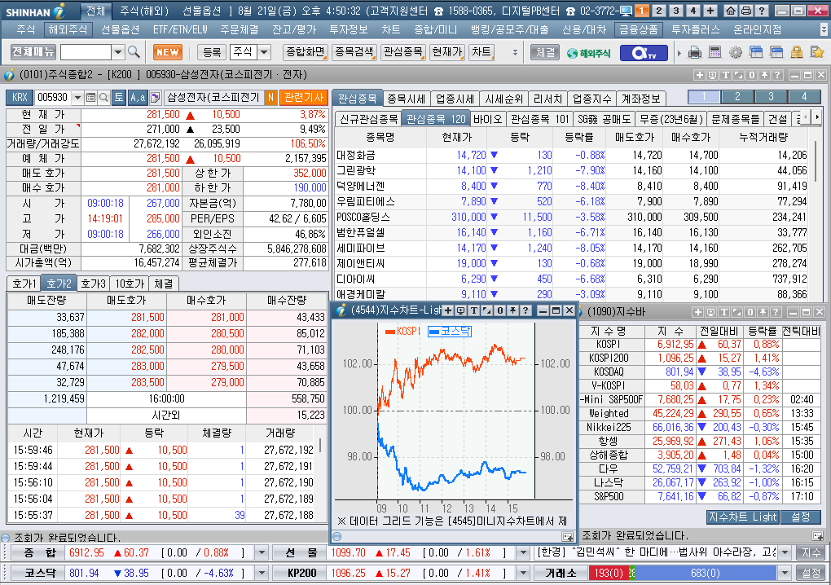This screenshot has height=585, width=831.
Task: Click 거래소 advance-decline ratio bar
Action: click(683, 573)
